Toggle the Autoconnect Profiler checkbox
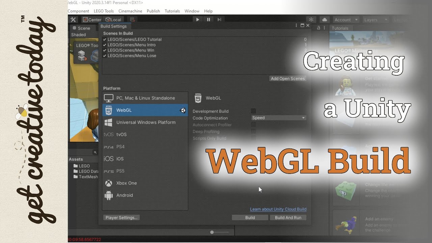 tap(253, 125)
